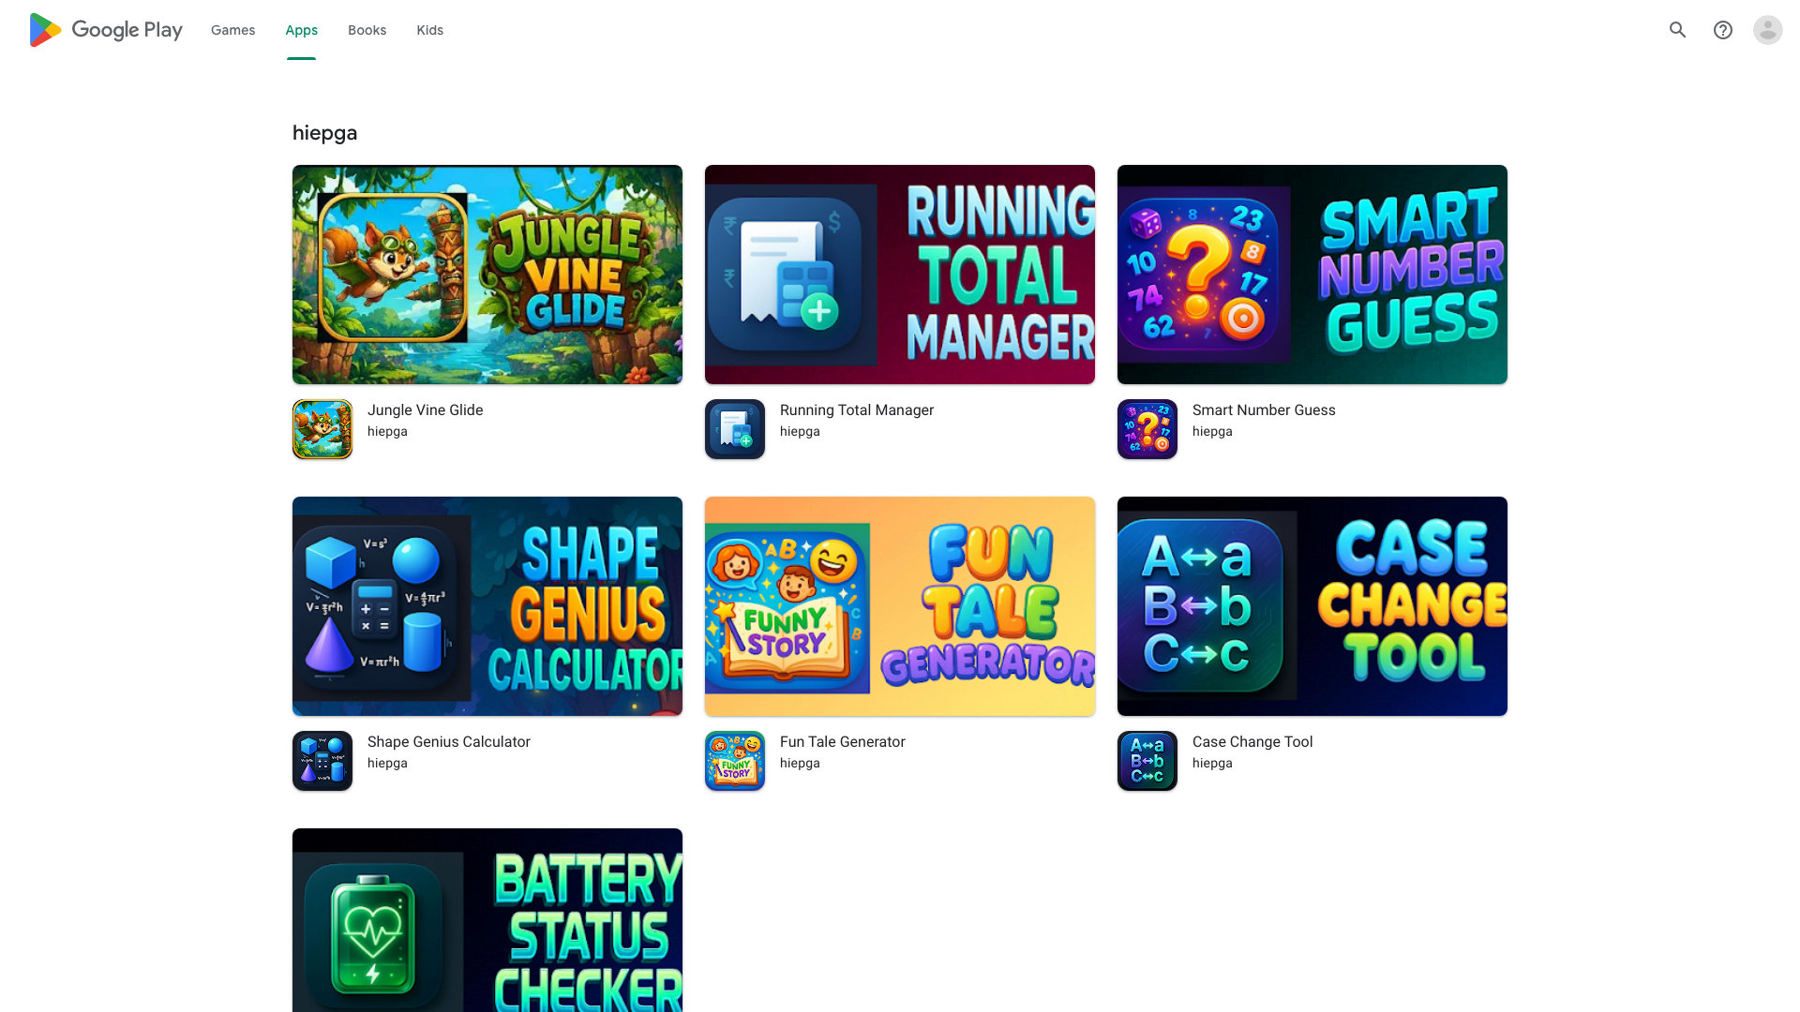Image resolution: width=1800 pixels, height=1012 pixels.
Task: Click the Fun Tale Generator app icon
Action: click(x=735, y=761)
